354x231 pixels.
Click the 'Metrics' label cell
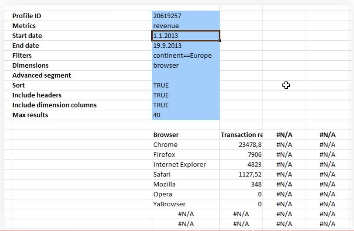pyautogui.click(x=82, y=26)
